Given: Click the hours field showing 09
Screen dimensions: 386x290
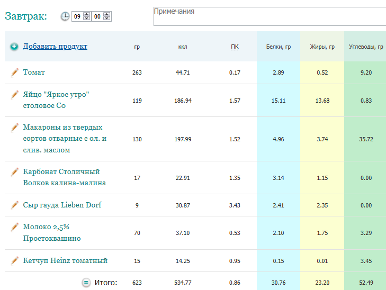Looking at the screenshot, I should click(x=77, y=16).
